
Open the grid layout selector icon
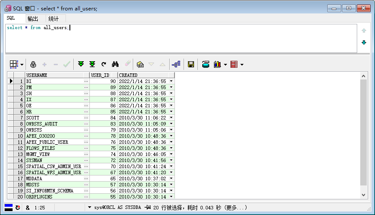tap(14, 64)
